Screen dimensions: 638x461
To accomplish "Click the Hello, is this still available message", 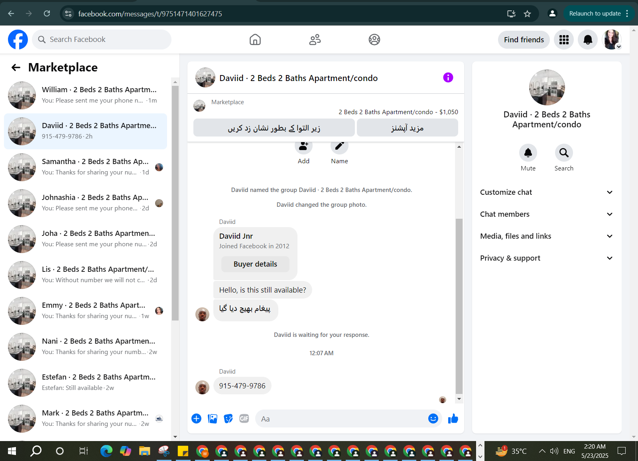I will (262, 290).
